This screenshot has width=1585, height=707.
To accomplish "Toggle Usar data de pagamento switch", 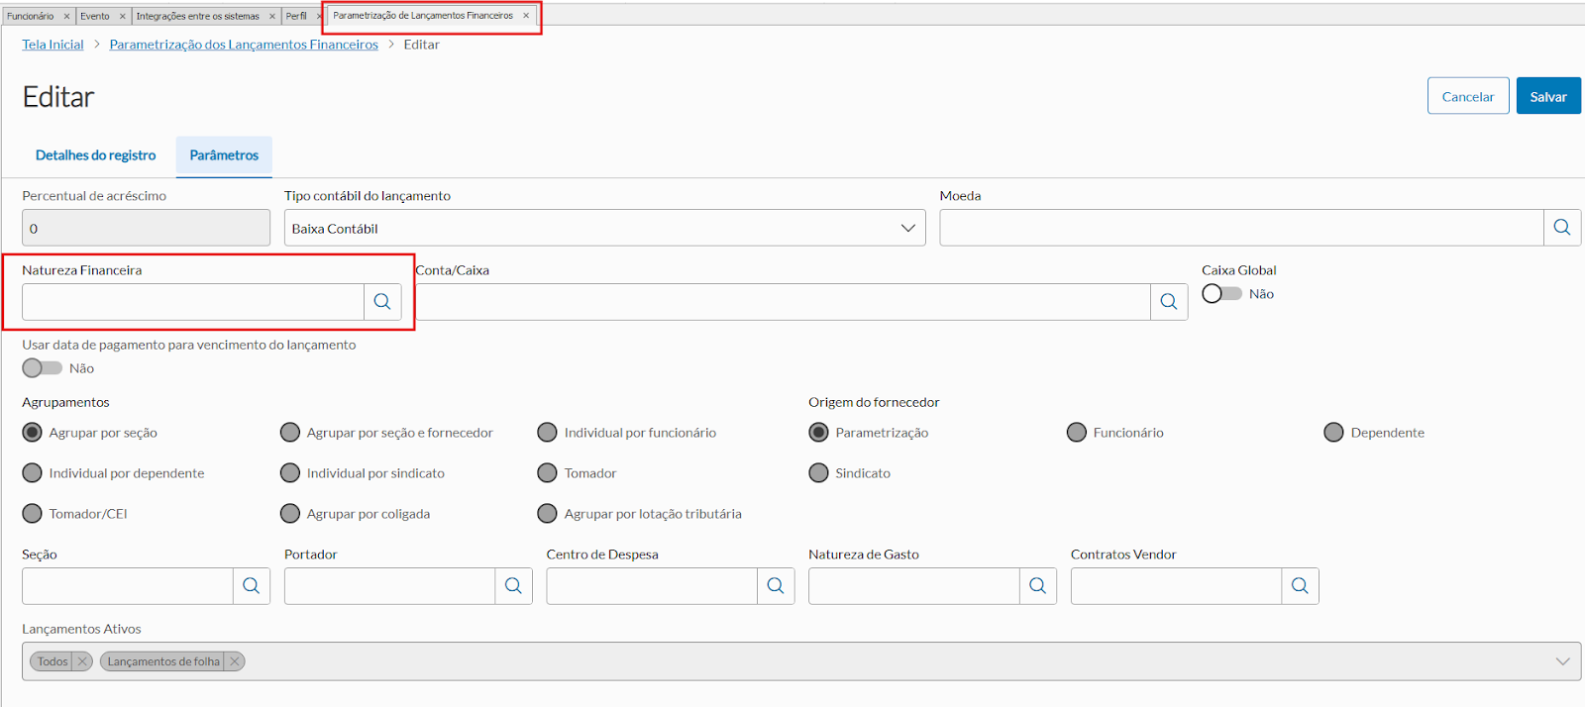I will (43, 368).
